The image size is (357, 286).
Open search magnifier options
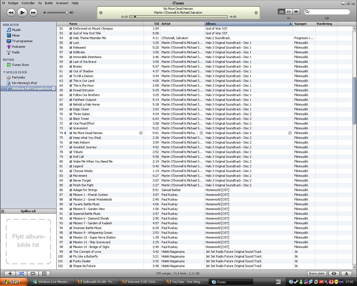click(307, 12)
